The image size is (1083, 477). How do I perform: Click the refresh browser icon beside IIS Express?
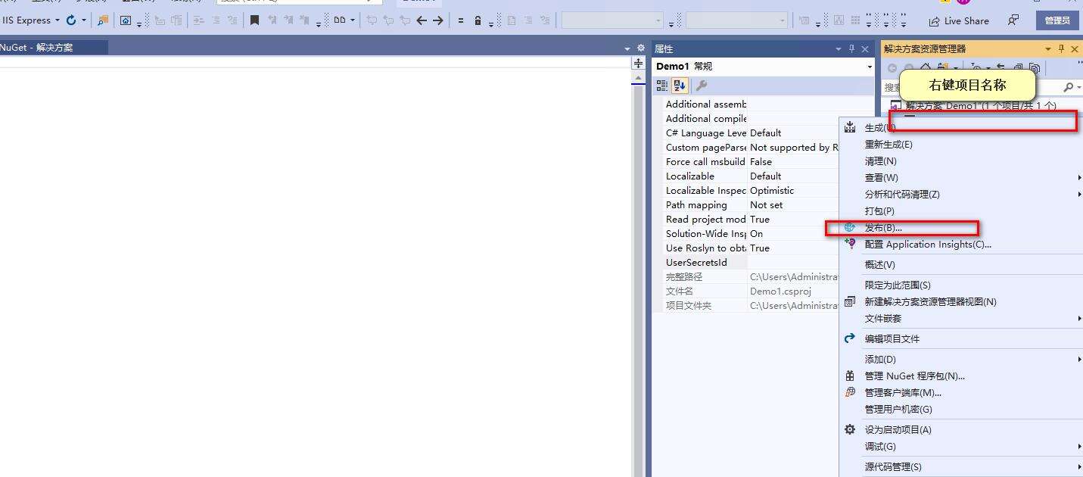tap(71, 20)
